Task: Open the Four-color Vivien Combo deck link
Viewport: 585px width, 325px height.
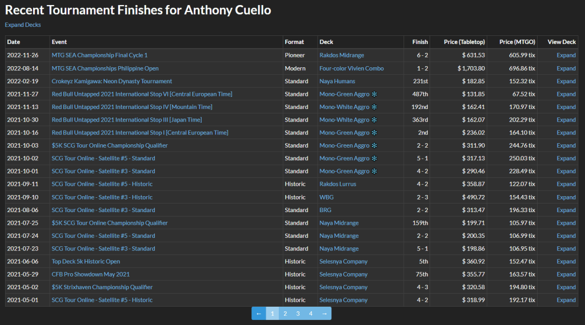Action: pos(351,68)
